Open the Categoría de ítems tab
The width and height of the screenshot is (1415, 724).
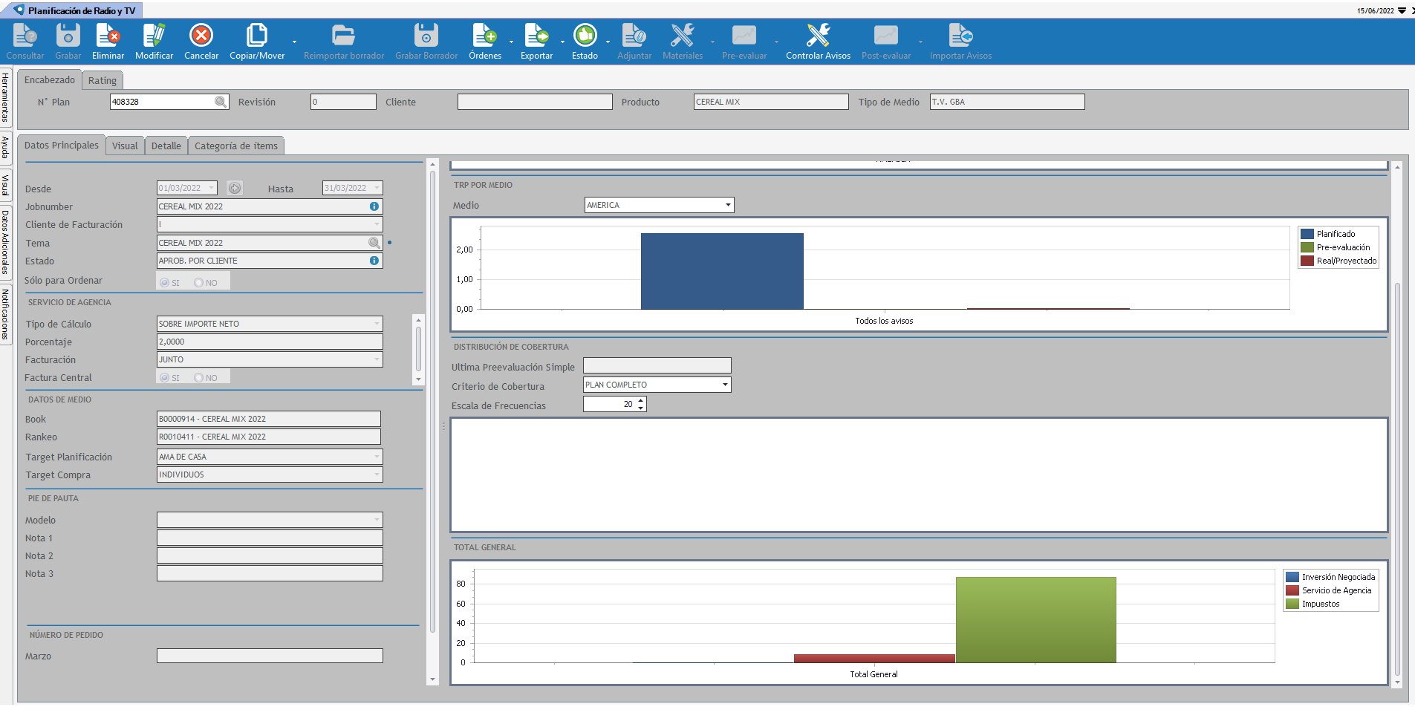pos(236,146)
